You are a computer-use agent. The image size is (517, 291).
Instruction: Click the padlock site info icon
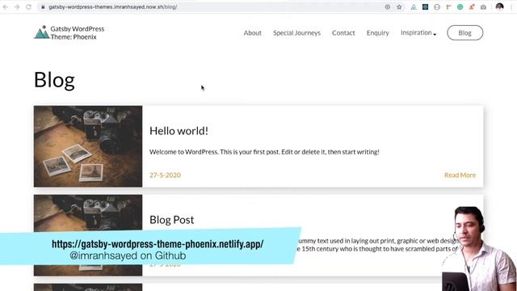(x=43, y=7)
